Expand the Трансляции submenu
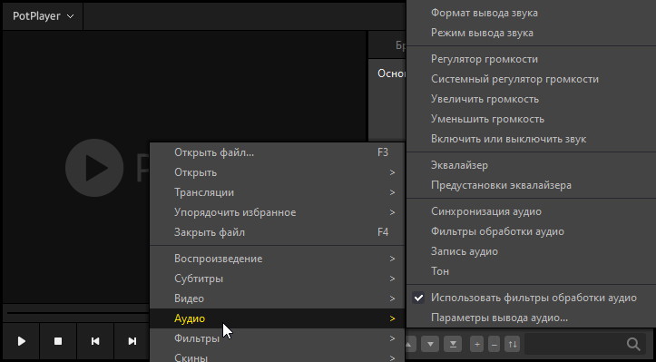 coord(277,192)
